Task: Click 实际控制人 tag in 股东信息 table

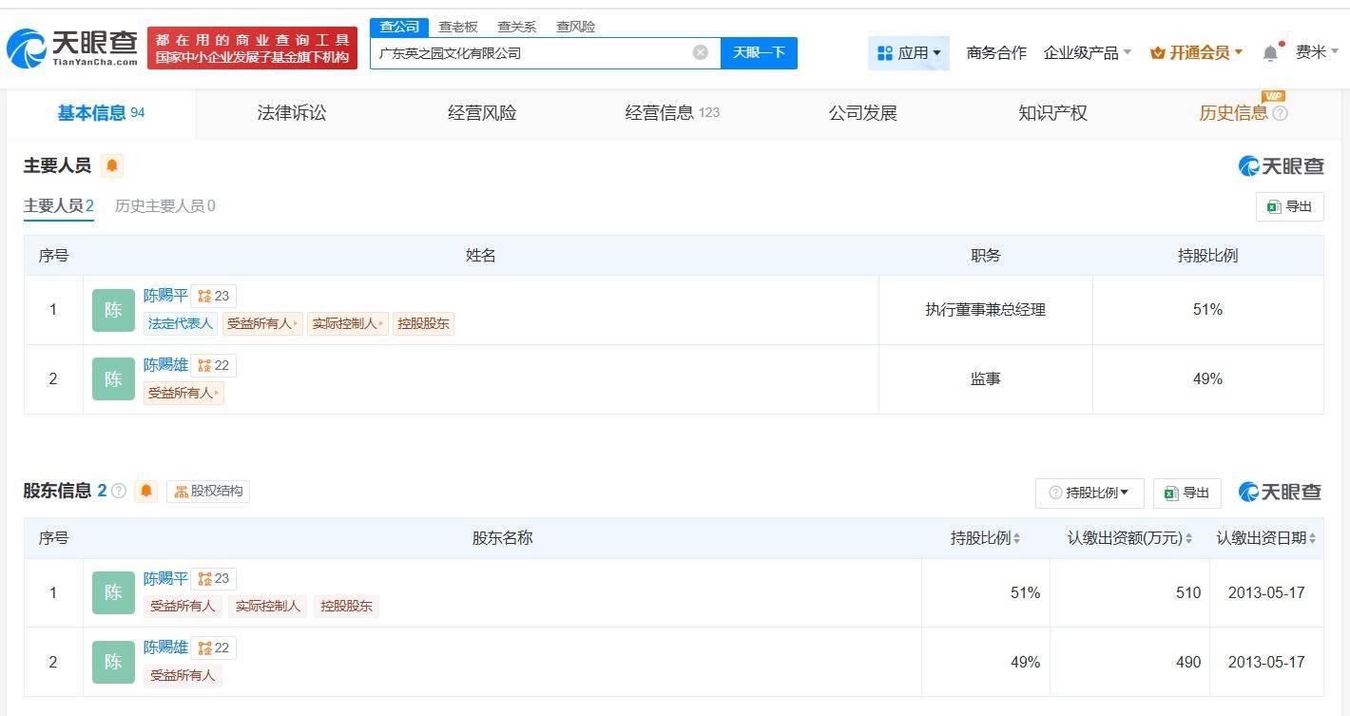Action: (268, 606)
